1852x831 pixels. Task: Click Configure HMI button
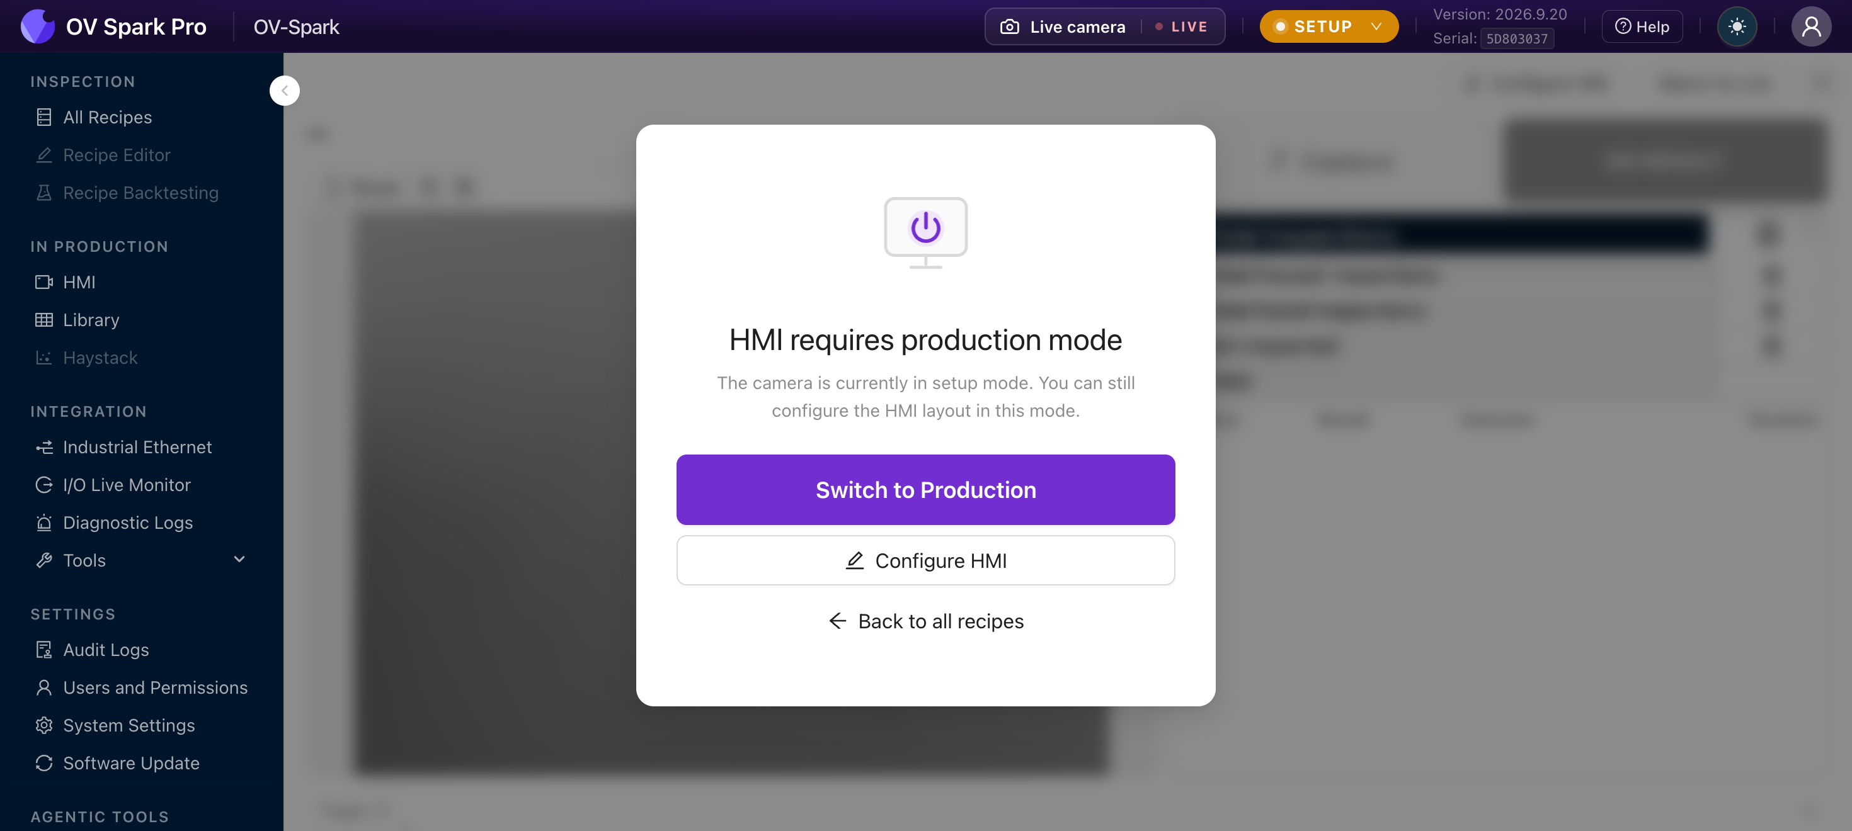[926, 561]
